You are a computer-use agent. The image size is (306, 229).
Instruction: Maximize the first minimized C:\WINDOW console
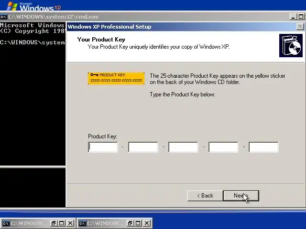[x=62, y=223]
